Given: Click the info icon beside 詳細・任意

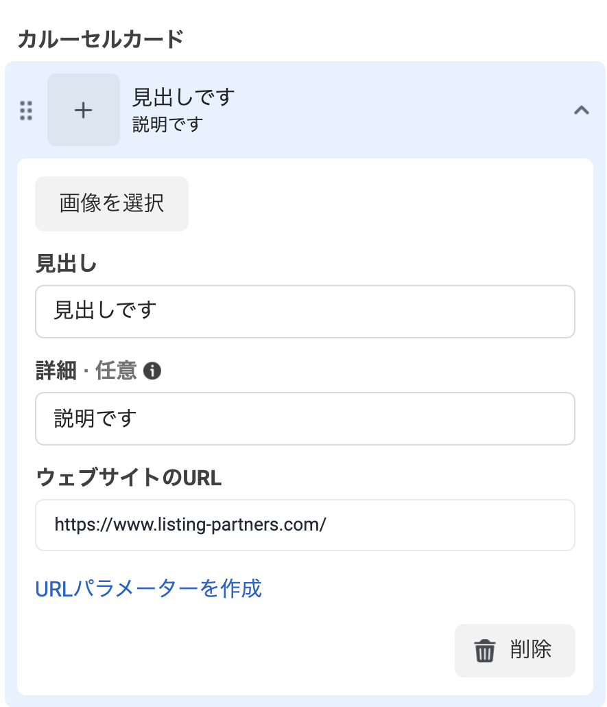Looking at the screenshot, I should pos(153,371).
